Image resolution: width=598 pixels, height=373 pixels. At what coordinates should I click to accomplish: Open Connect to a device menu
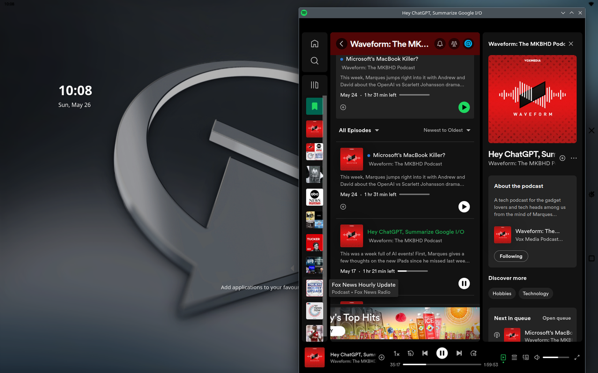pos(526,358)
